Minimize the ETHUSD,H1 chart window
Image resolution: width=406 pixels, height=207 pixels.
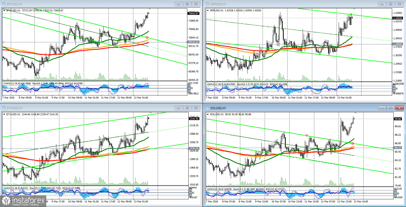(x=178, y=108)
